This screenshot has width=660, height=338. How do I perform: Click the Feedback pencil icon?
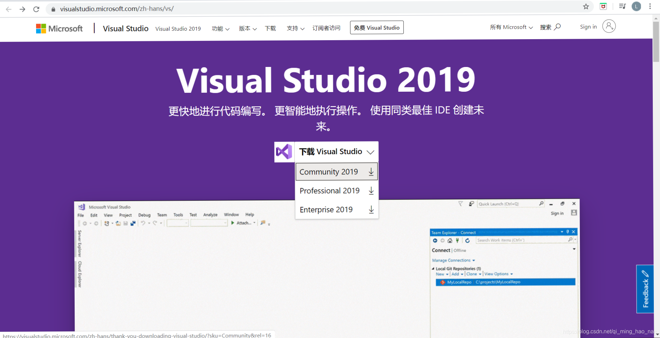coord(645,274)
